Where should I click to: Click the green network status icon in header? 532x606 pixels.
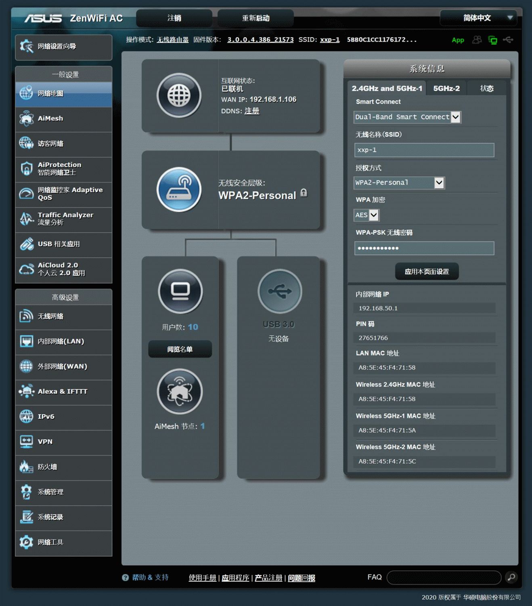click(492, 40)
